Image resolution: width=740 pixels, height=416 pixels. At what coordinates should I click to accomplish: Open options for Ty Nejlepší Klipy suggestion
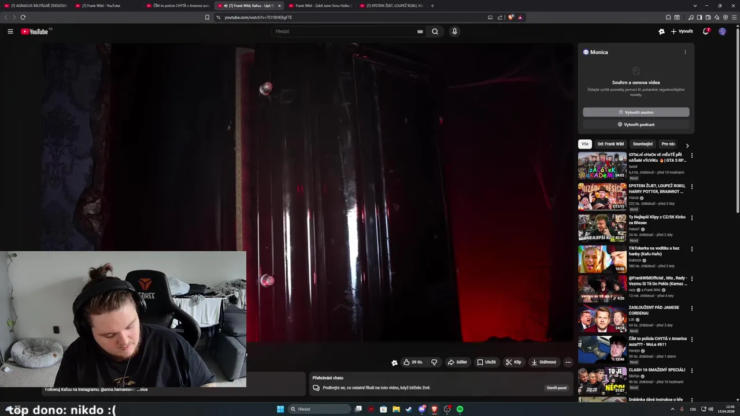[691, 218]
